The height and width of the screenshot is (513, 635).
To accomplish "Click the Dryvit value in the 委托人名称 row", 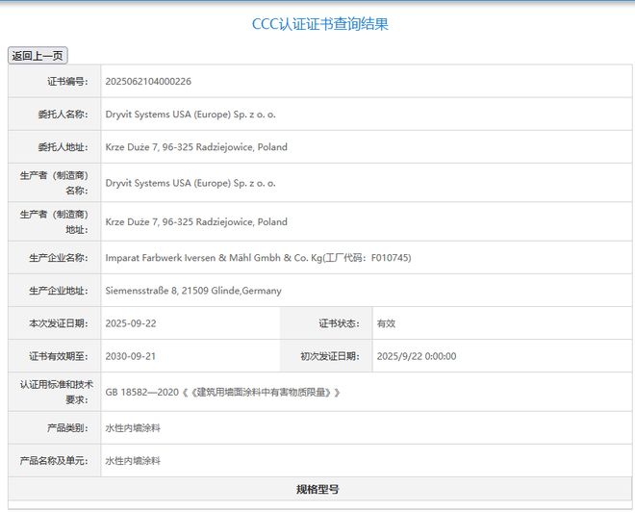I will pyautogui.click(x=190, y=115).
